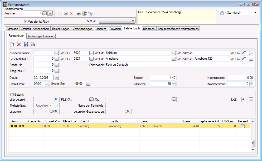Click into the Spesen value field
Image resolution: width=262 pixels, height=161 pixels.
tap(163, 78)
